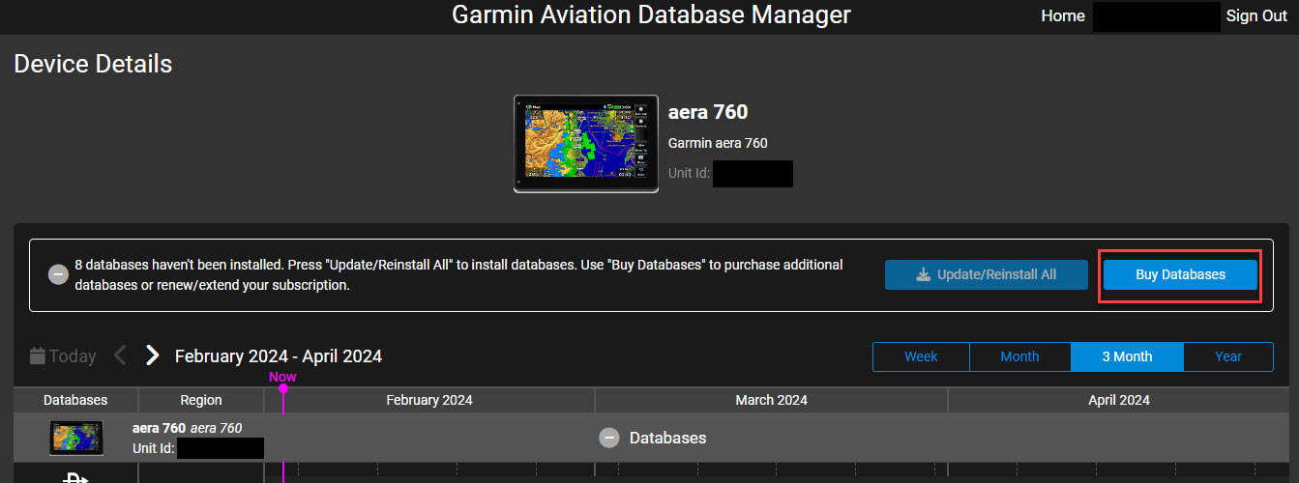Image resolution: width=1299 pixels, height=483 pixels.
Task: Click the Device Details heading
Action: coord(93,64)
